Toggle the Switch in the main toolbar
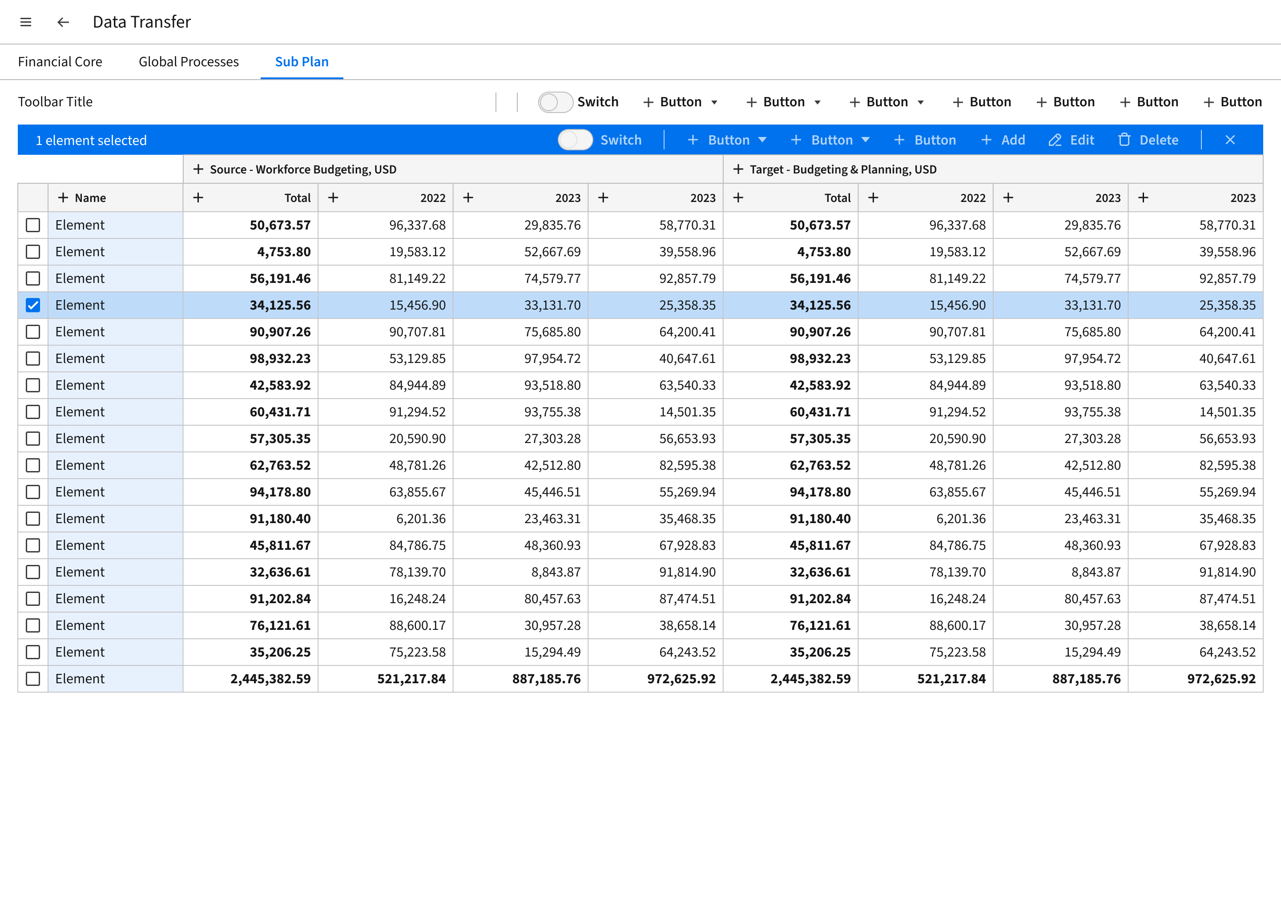Screen dimensions: 1281x911 (555, 102)
